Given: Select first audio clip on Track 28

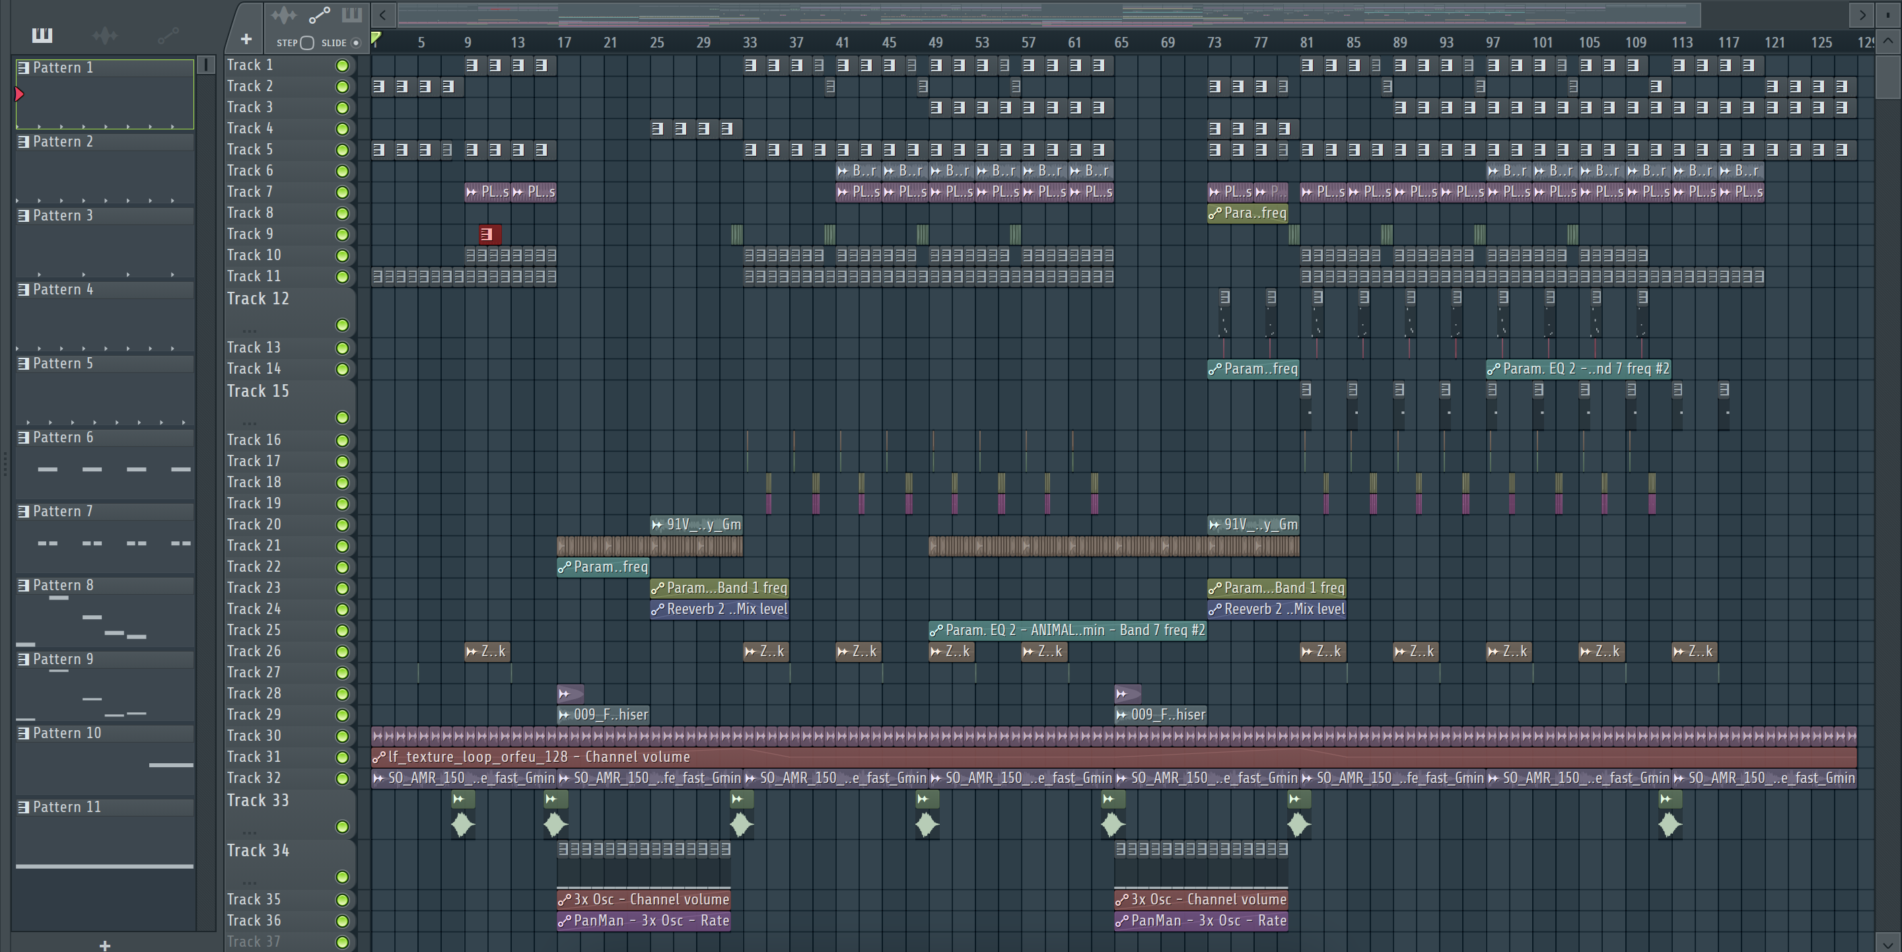Looking at the screenshot, I should [570, 694].
